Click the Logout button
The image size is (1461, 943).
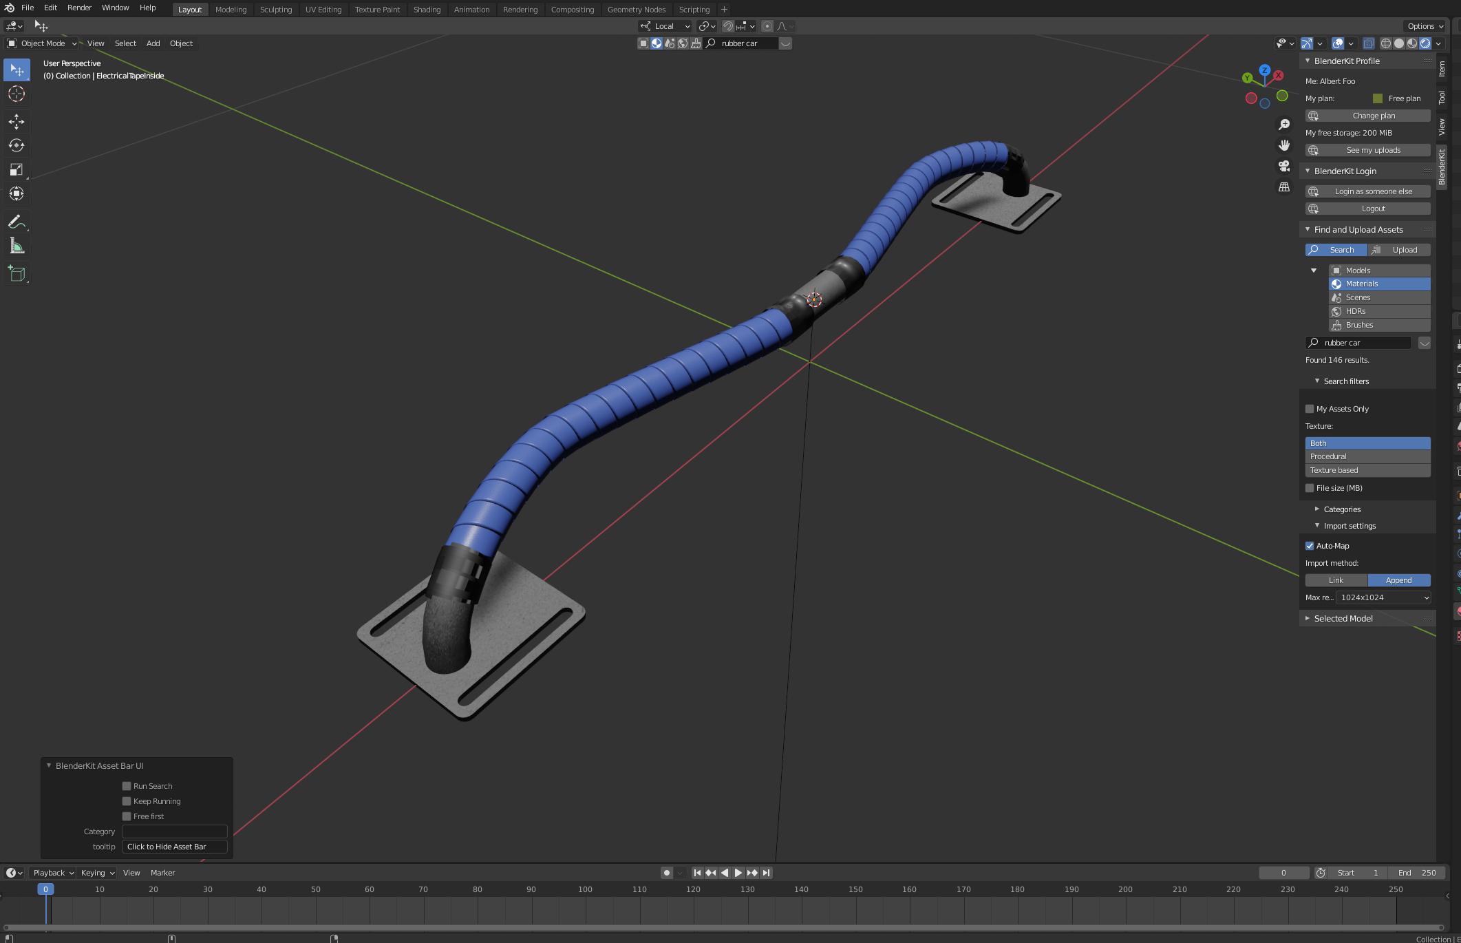click(1367, 209)
